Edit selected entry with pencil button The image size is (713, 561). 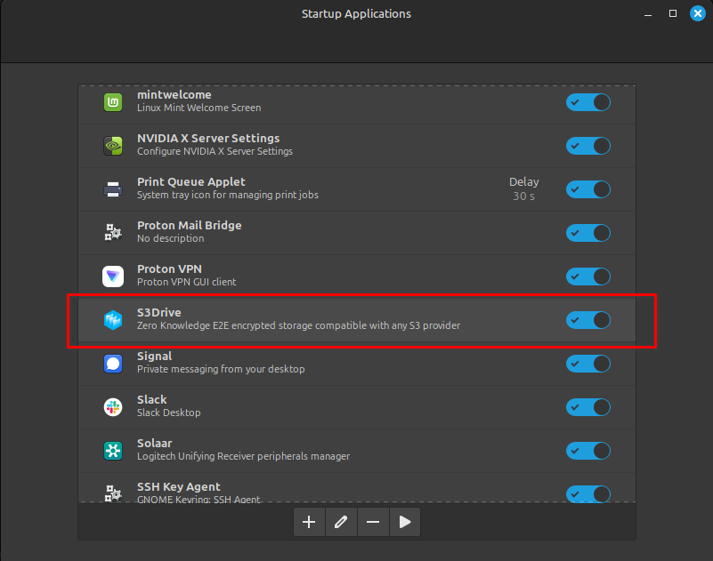click(x=341, y=522)
